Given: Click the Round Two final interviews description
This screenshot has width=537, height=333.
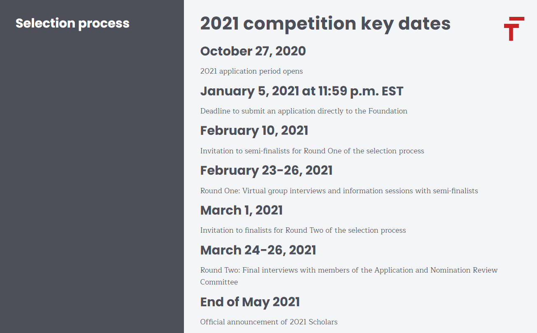Looking at the screenshot, I should (349, 276).
